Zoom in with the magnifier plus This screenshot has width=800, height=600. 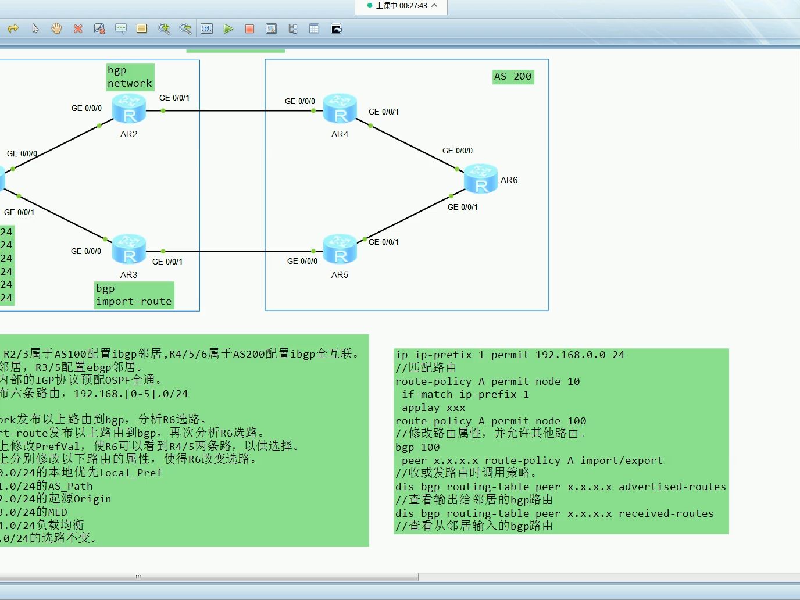click(164, 28)
